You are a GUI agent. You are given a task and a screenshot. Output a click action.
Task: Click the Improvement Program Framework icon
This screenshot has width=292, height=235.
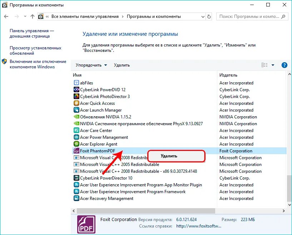76,192
